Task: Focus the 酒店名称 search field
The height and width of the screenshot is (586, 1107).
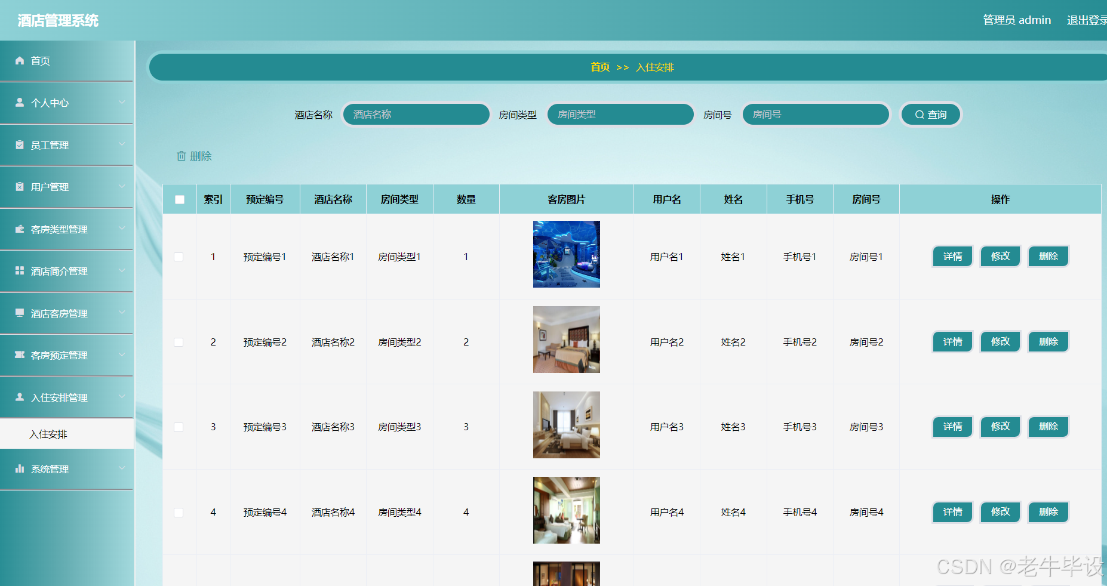Action: click(x=416, y=115)
